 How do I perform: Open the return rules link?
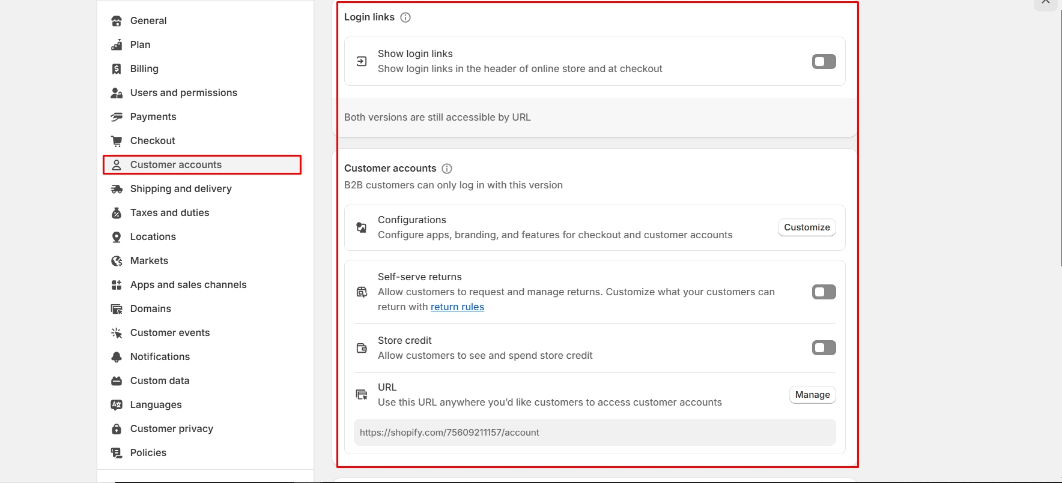[x=457, y=307]
